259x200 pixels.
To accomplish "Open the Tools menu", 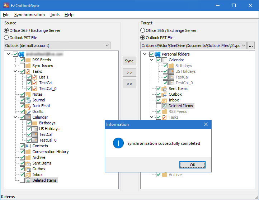I will [x=55, y=15].
